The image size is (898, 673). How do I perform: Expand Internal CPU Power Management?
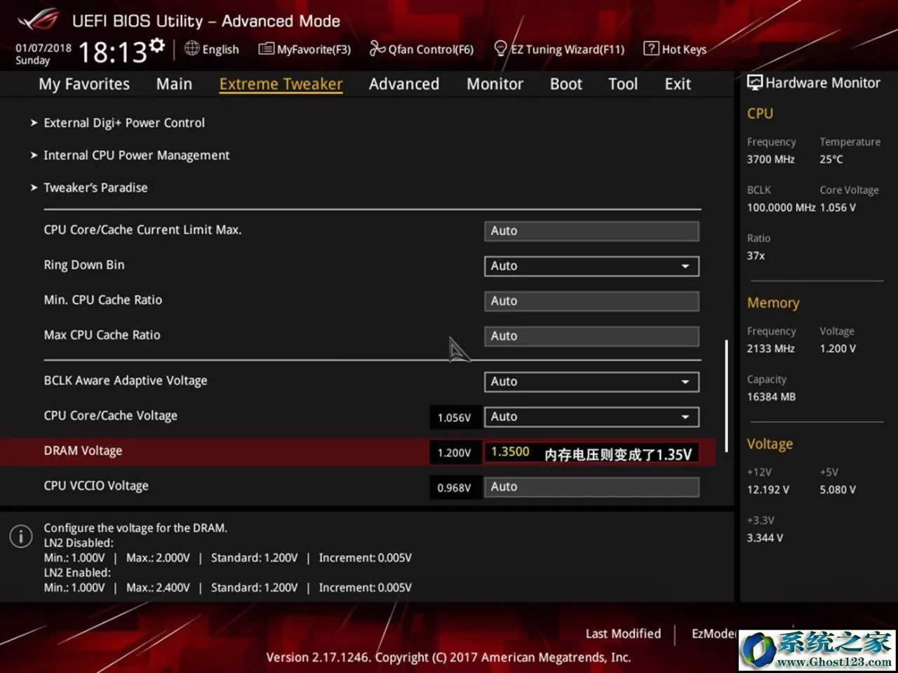tap(136, 155)
